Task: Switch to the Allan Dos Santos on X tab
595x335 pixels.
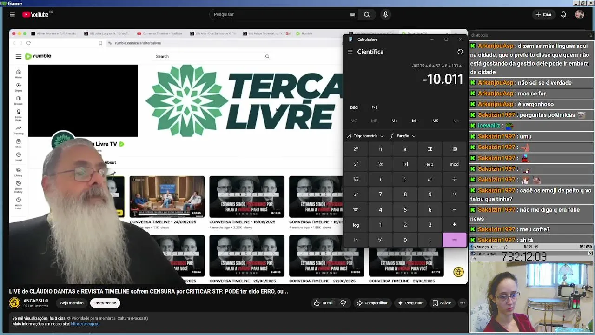Action: point(213,33)
